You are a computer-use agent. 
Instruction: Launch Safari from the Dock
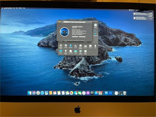(42, 93)
